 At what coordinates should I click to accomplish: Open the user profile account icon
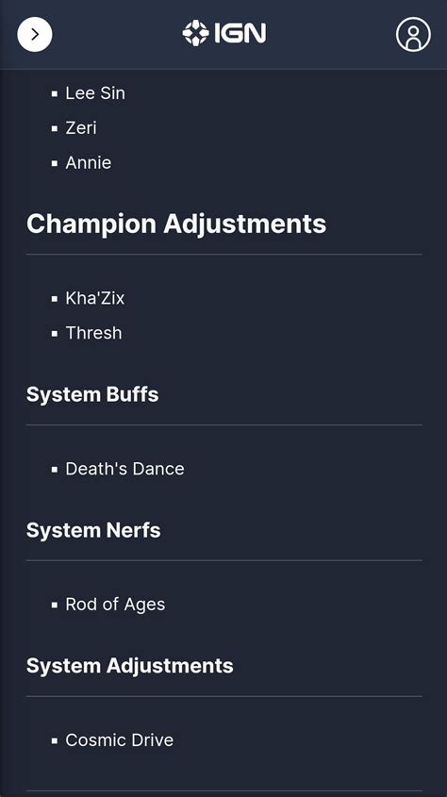(x=413, y=35)
